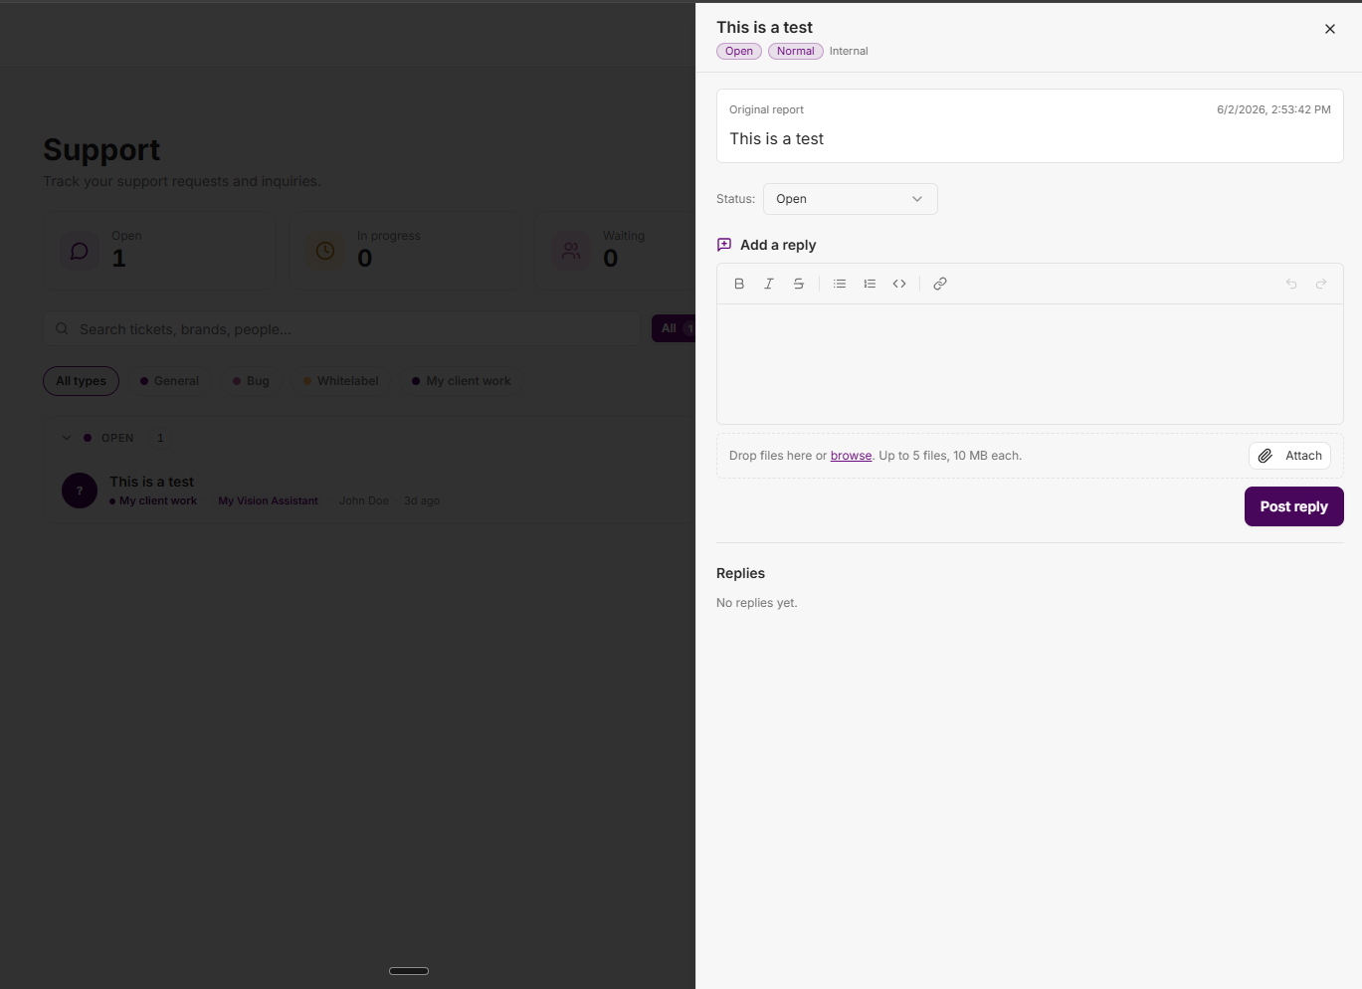
Task: Collapse the OPEN ticket group
Action: [x=67, y=438]
